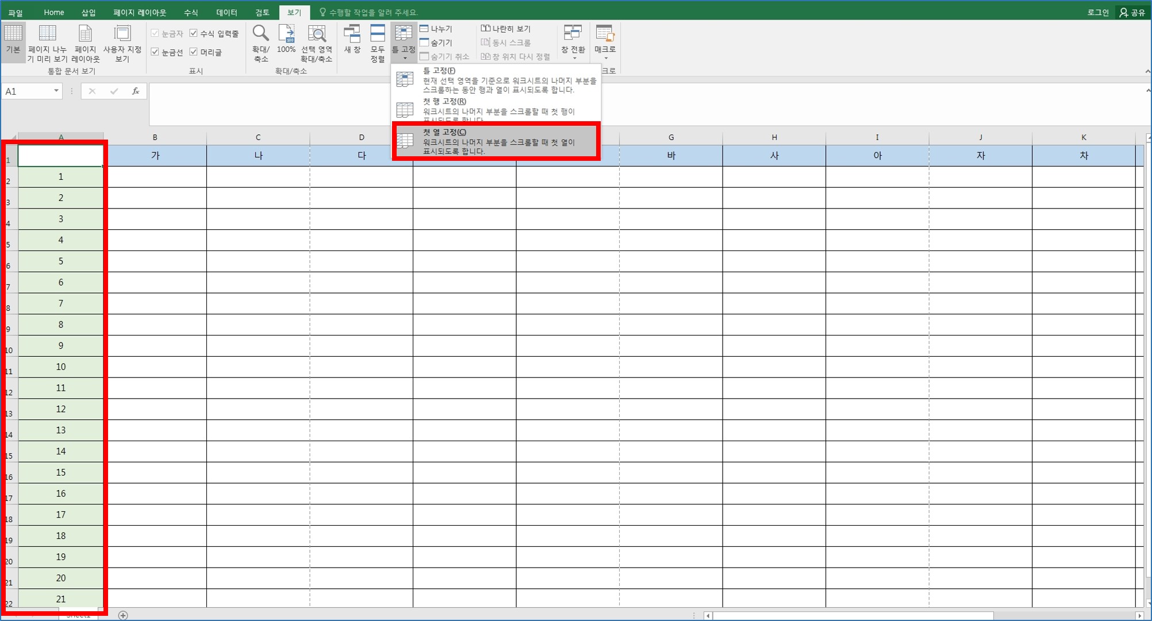
Task: Click the formula bar Enter checkmark icon
Action: 114,91
